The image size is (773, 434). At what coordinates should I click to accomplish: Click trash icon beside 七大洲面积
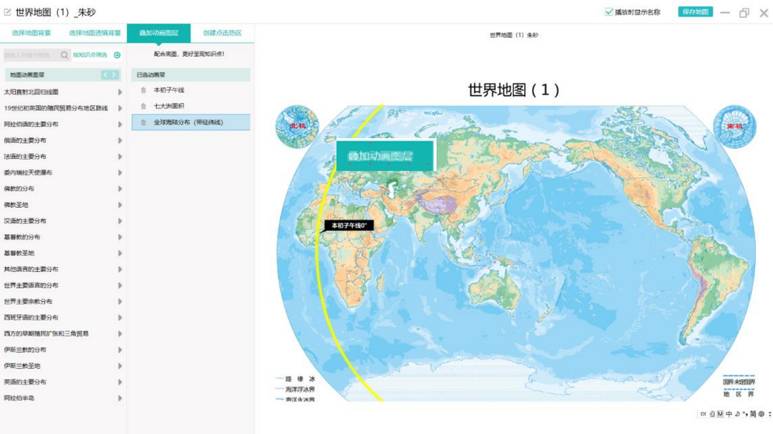click(143, 107)
